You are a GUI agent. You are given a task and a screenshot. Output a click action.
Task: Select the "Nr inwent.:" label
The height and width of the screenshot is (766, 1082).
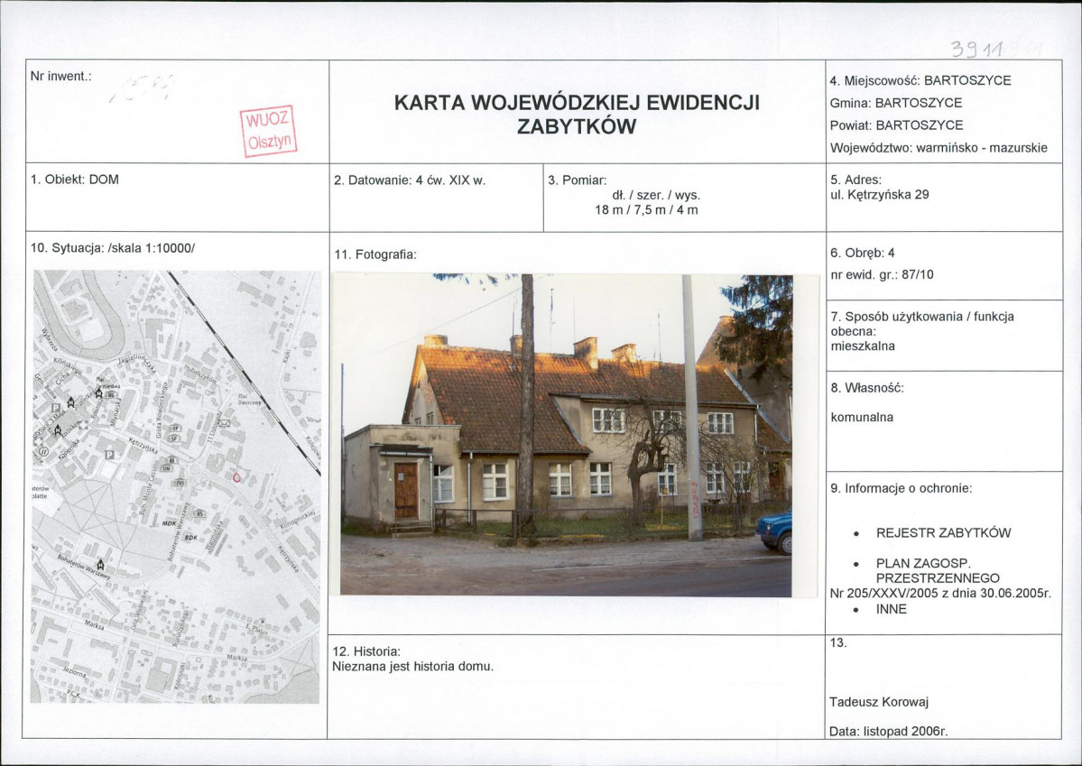point(60,77)
